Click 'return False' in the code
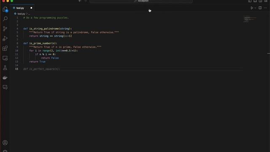The width and height of the screenshot is (270, 152). pyautogui.click(x=50, y=58)
